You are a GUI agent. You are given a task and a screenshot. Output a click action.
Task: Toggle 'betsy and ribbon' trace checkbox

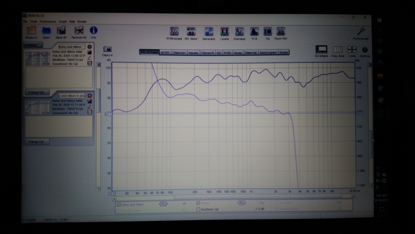tap(119, 205)
